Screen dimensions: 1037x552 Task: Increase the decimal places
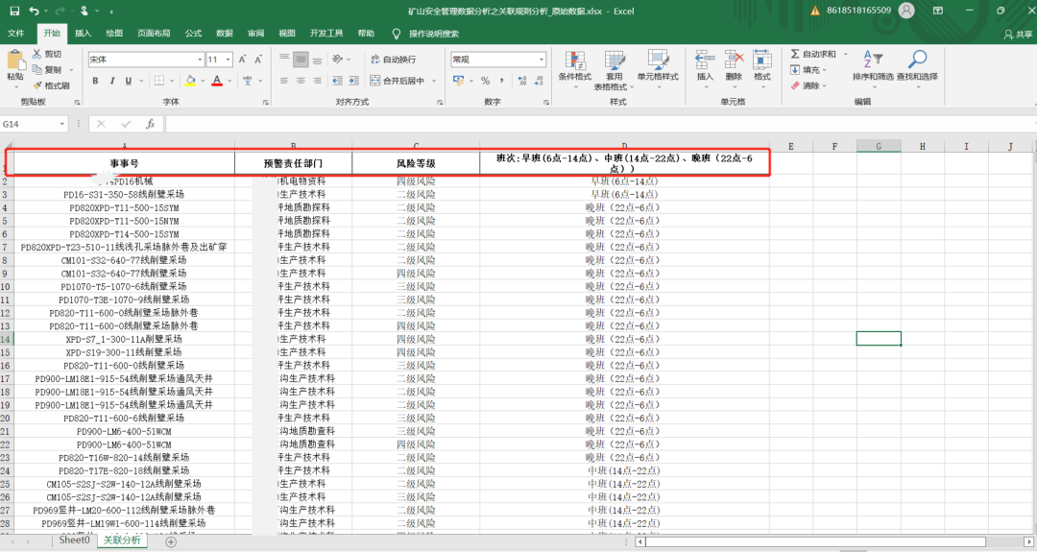tap(522, 81)
